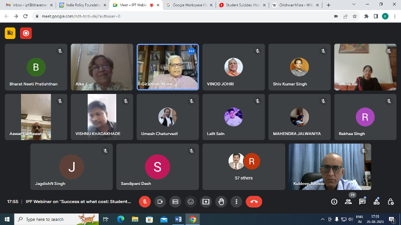The height and width of the screenshot is (225, 401).
Task: Leave the call with the red hang-up button
Action: pos(254,201)
